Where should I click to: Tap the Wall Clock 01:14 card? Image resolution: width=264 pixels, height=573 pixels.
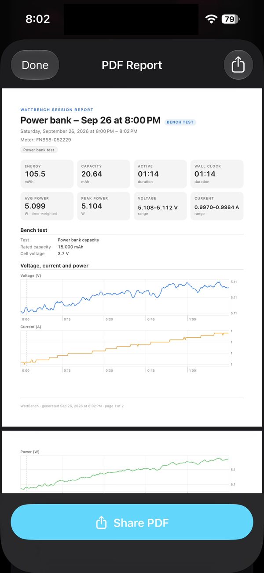coord(217,174)
